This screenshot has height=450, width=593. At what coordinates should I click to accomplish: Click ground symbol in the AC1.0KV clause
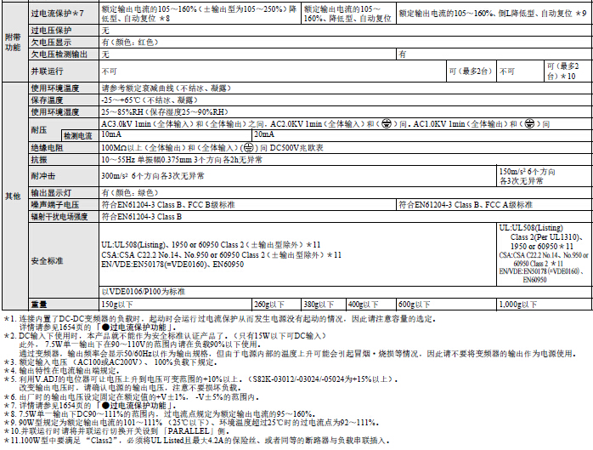point(530,124)
